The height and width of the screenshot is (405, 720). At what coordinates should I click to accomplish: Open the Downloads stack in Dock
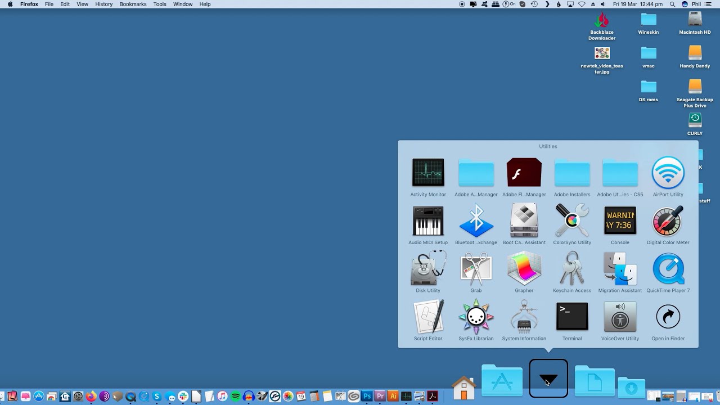tap(631, 388)
